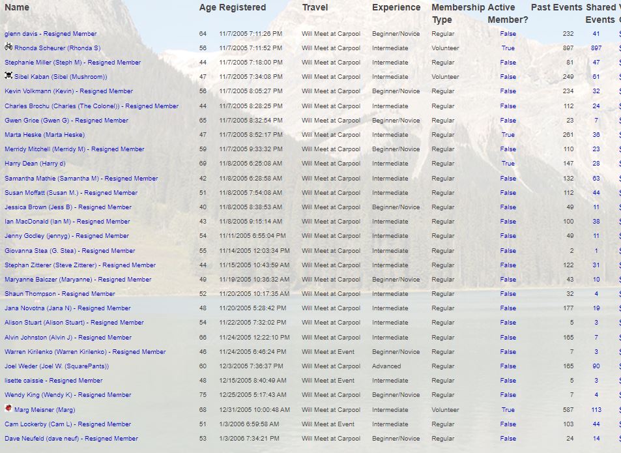
Task: Click the Experience column header
Action: click(396, 8)
